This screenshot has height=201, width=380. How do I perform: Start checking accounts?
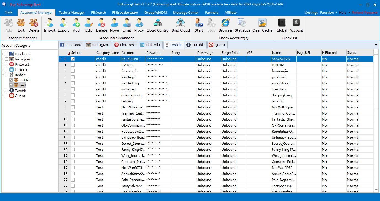pyautogui.click(x=199, y=25)
